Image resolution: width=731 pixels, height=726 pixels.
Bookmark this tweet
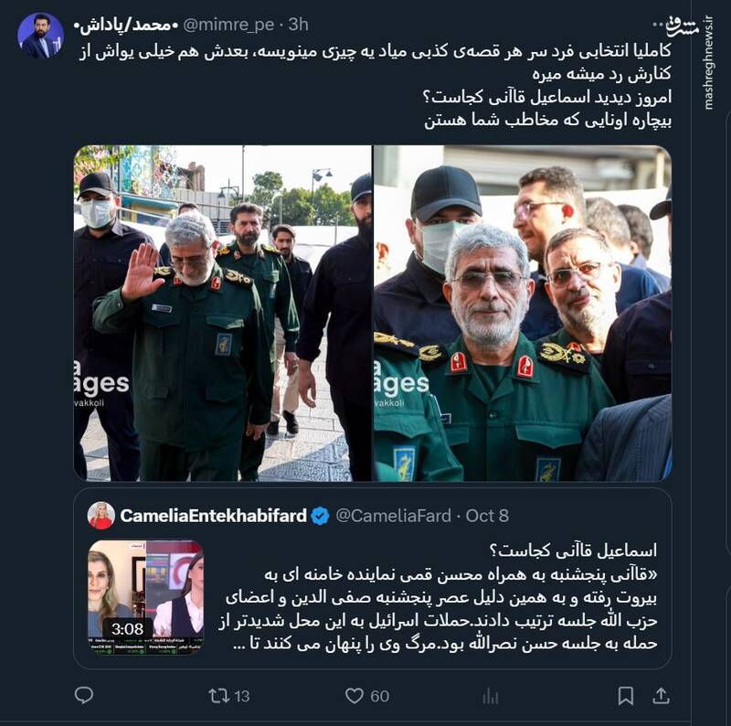click(625, 696)
